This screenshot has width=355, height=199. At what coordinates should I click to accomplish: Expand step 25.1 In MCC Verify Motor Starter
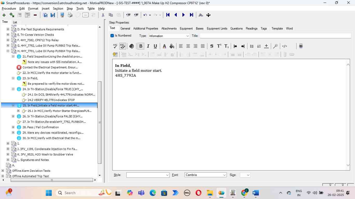click(18, 111)
